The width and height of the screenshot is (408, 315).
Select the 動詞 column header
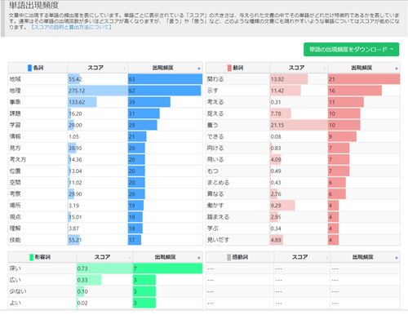(237, 68)
